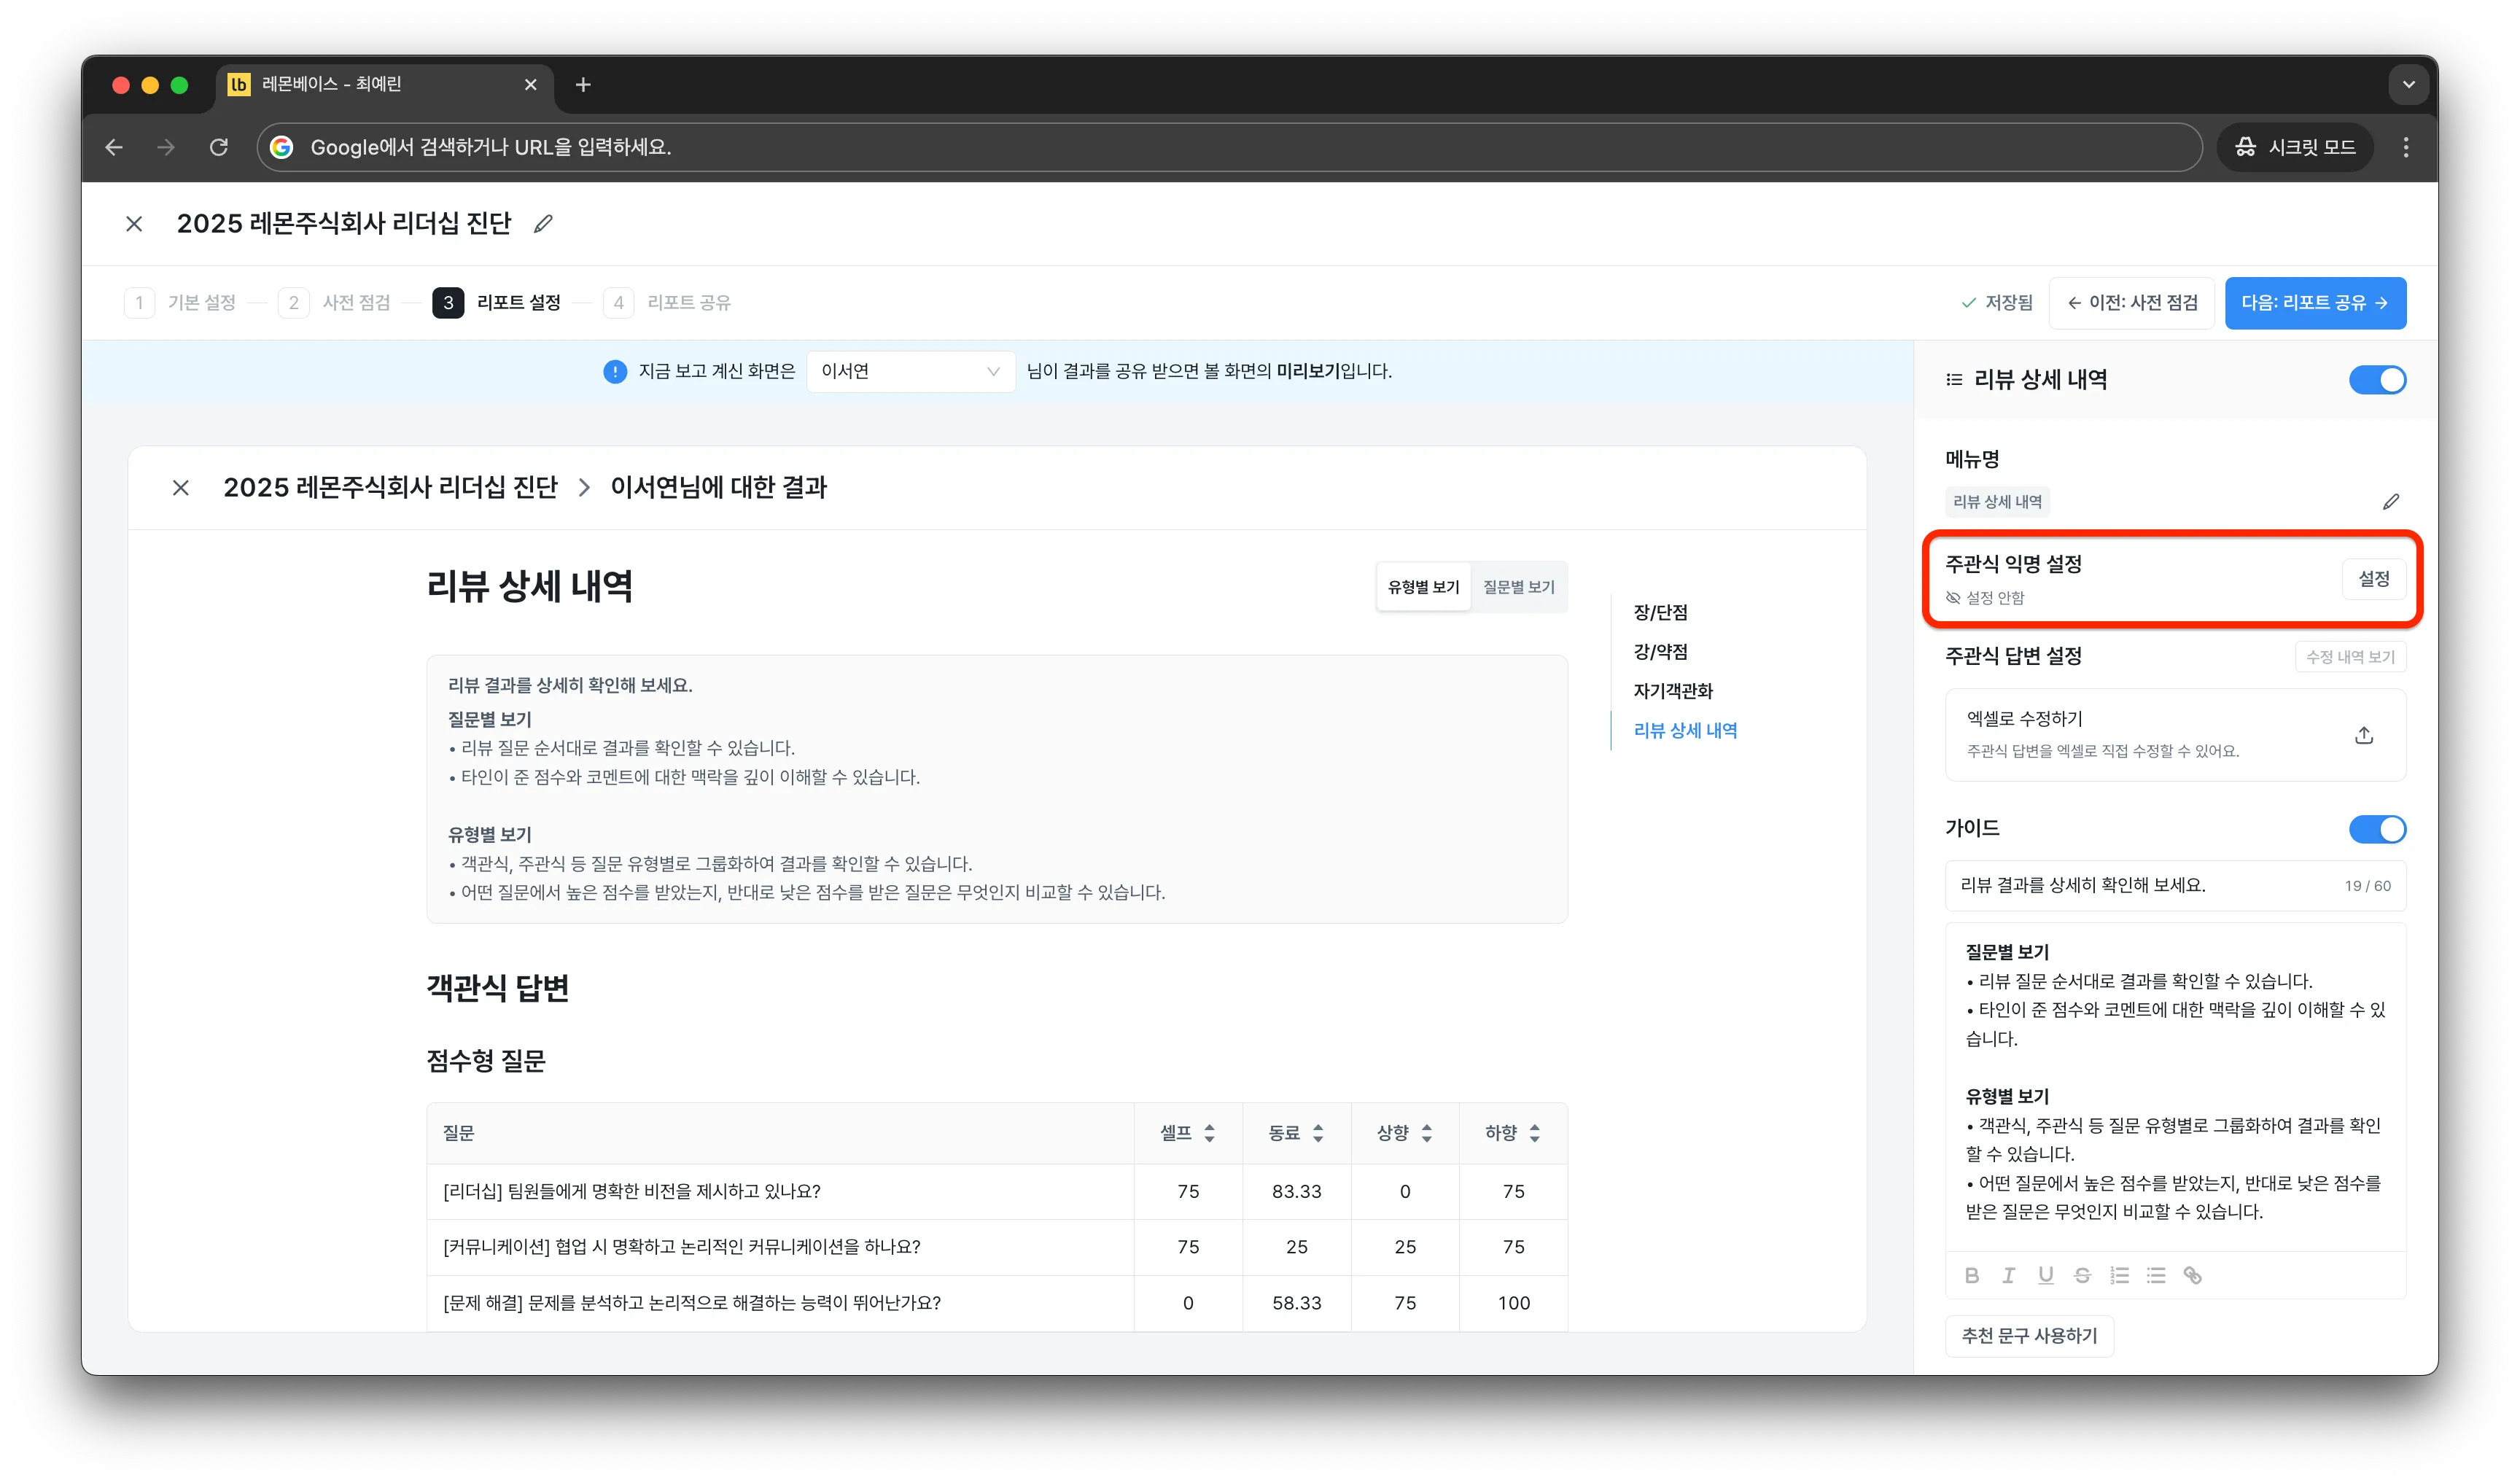This screenshot has height=1483, width=2520.
Task: Click the 엑셀로 수정하기 upload icon
Action: coord(2364,736)
